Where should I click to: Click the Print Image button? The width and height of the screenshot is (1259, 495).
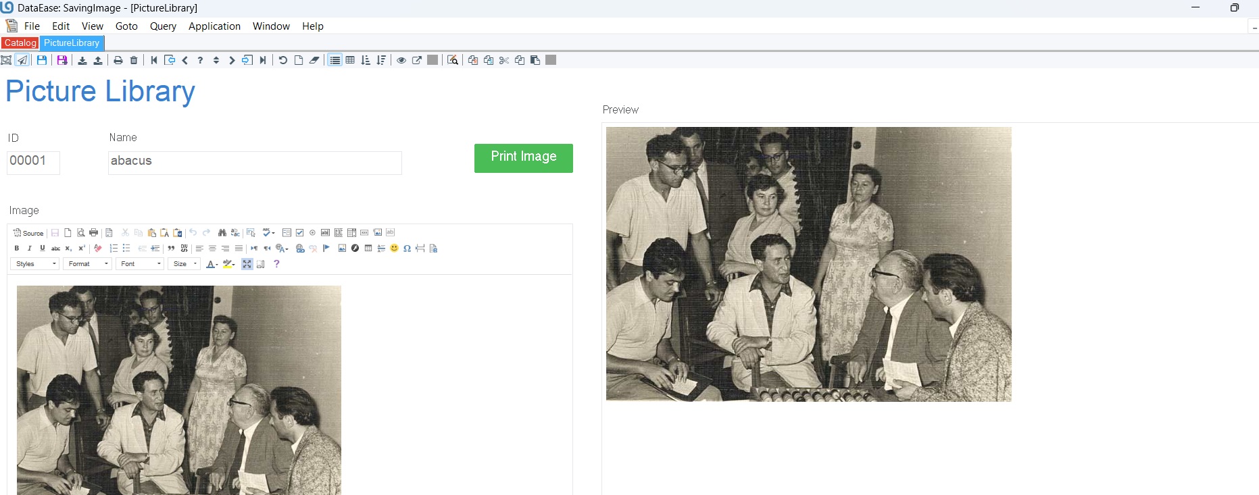[x=523, y=157]
